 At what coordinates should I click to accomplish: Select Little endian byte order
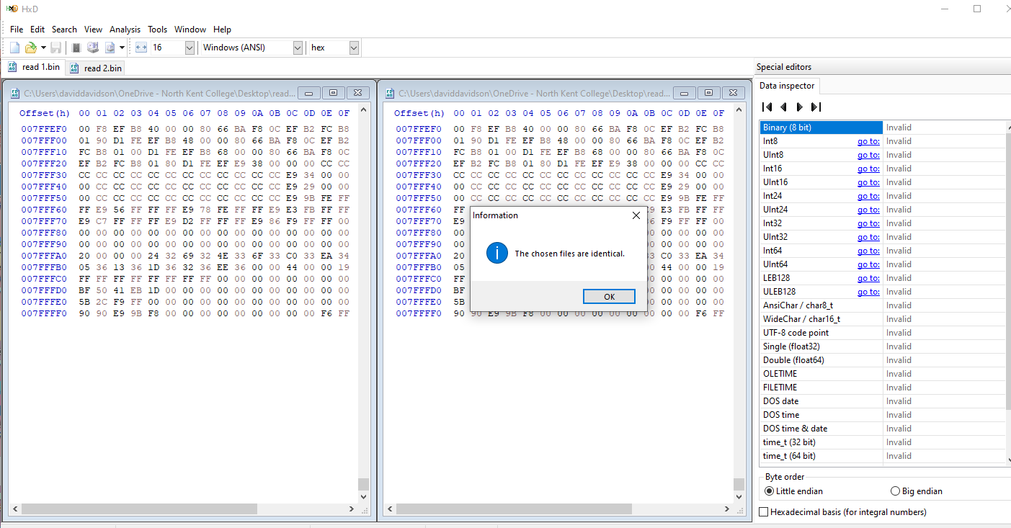[x=770, y=491]
